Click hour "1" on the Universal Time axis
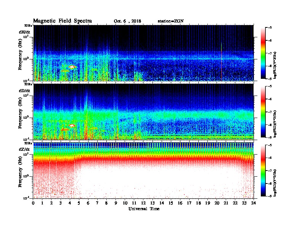The image size is (302, 233). (42, 203)
